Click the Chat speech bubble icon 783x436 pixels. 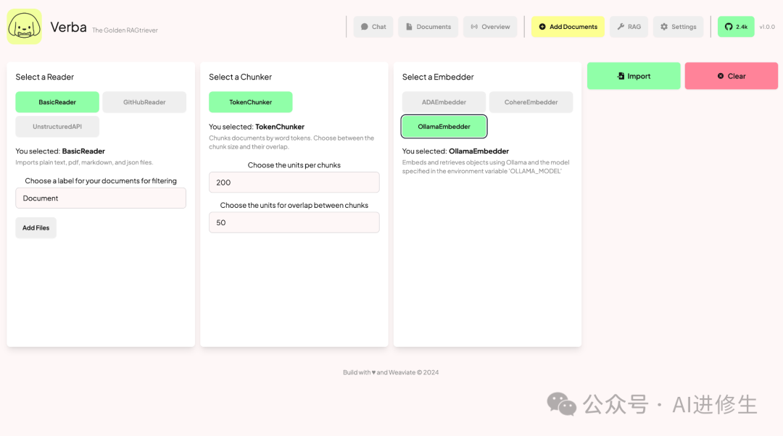pyautogui.click(x=365, y=27)
